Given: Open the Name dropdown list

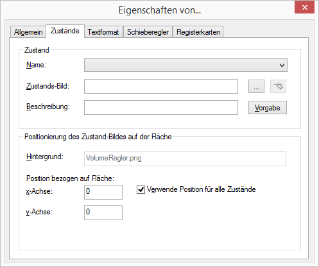Looking at the screenshot, I should click(185, 65).
